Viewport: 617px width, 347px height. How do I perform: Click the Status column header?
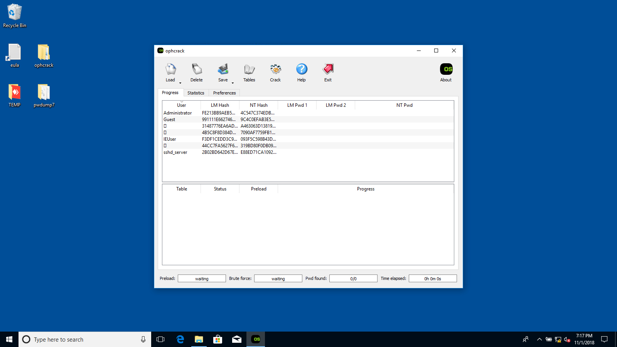tap(220, 189)
